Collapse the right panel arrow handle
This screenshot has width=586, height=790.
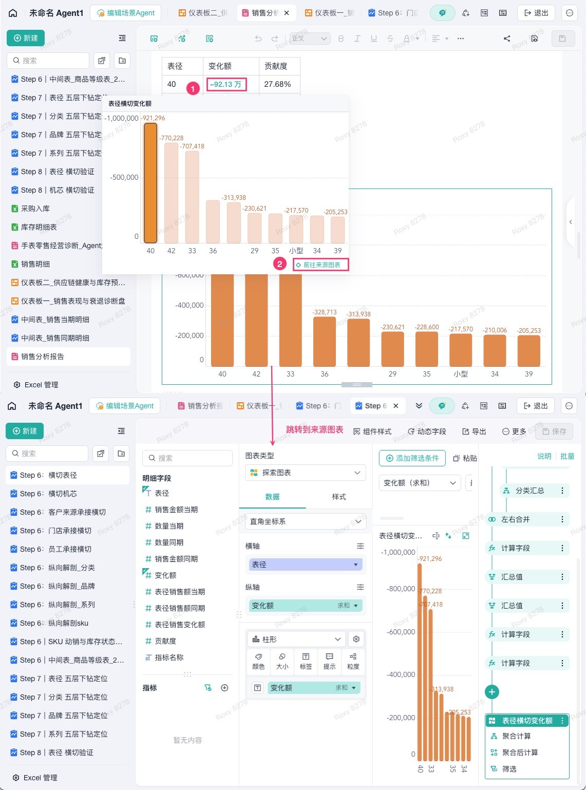click(571, 222)
